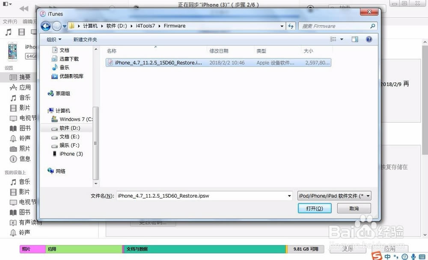Click the Sogou microphone voice input icon

pyautogui.click(x=413, y=257)
